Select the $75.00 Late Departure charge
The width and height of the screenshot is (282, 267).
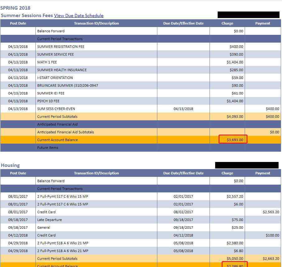[238, 220]
